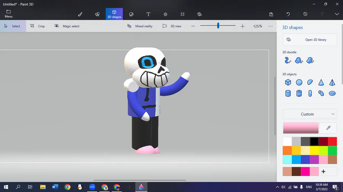Image resolution: width=343 pixels, height=192 pixels.
Task: Select the Soft edge 3D doodle
Action: [x=299, y=60]
